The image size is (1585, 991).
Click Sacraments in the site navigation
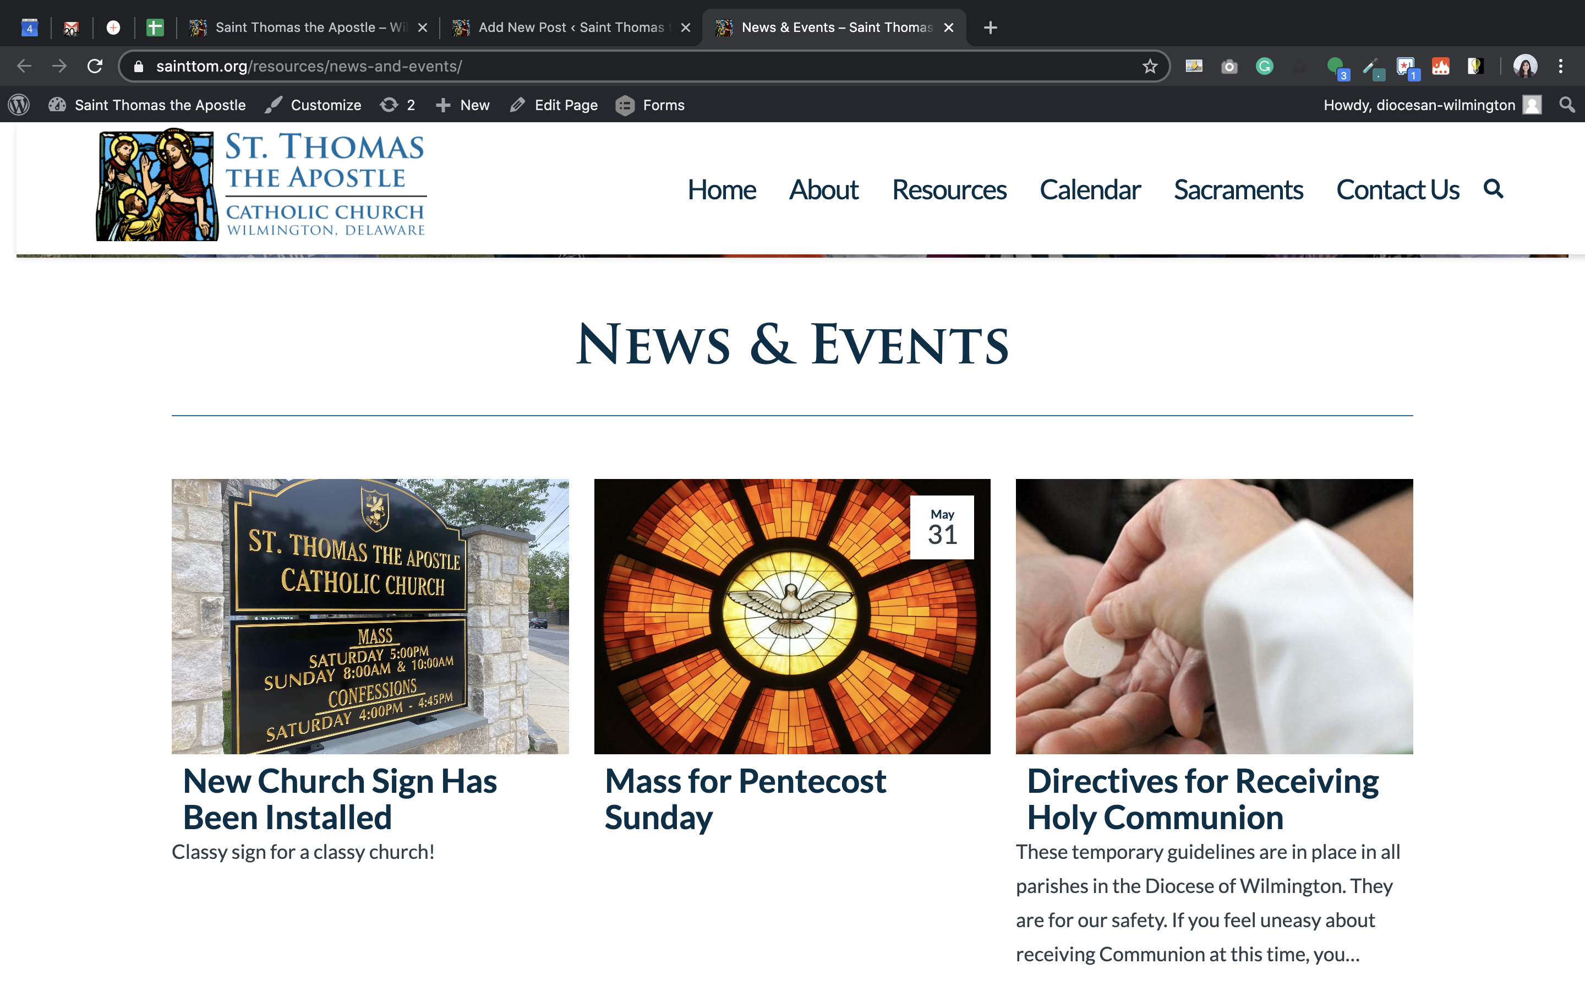coord(1238,190)
